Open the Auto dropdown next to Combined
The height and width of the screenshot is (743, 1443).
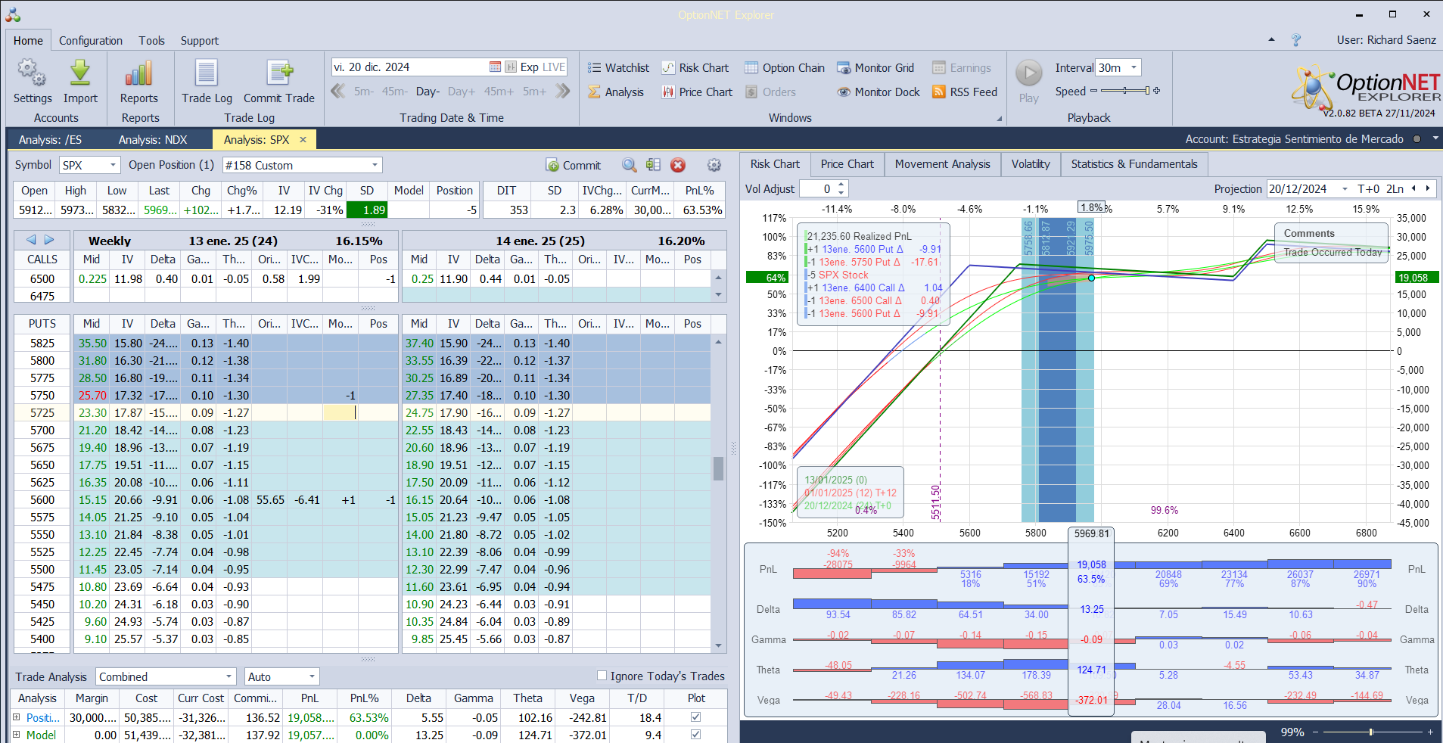[x=311, y=676]
